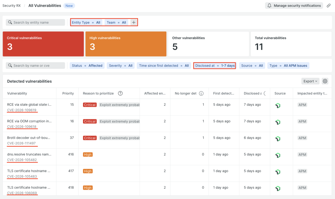Select the High vulnerabilities card
Image resolution: width=335 pixels, height=199 pixels.
126,44
